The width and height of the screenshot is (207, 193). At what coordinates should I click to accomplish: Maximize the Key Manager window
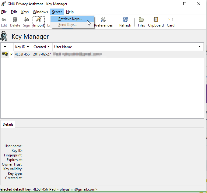click(185, 4)
